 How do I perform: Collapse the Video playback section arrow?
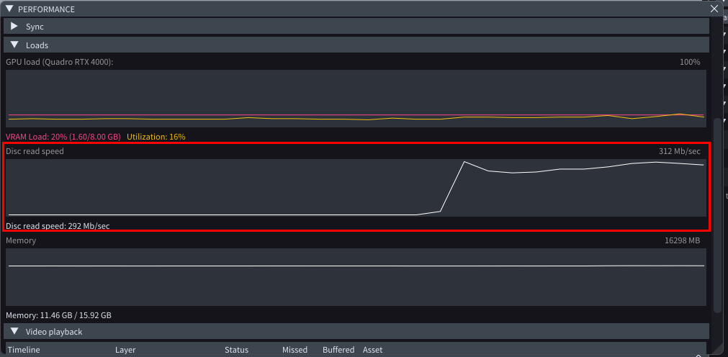coord(14,332)
